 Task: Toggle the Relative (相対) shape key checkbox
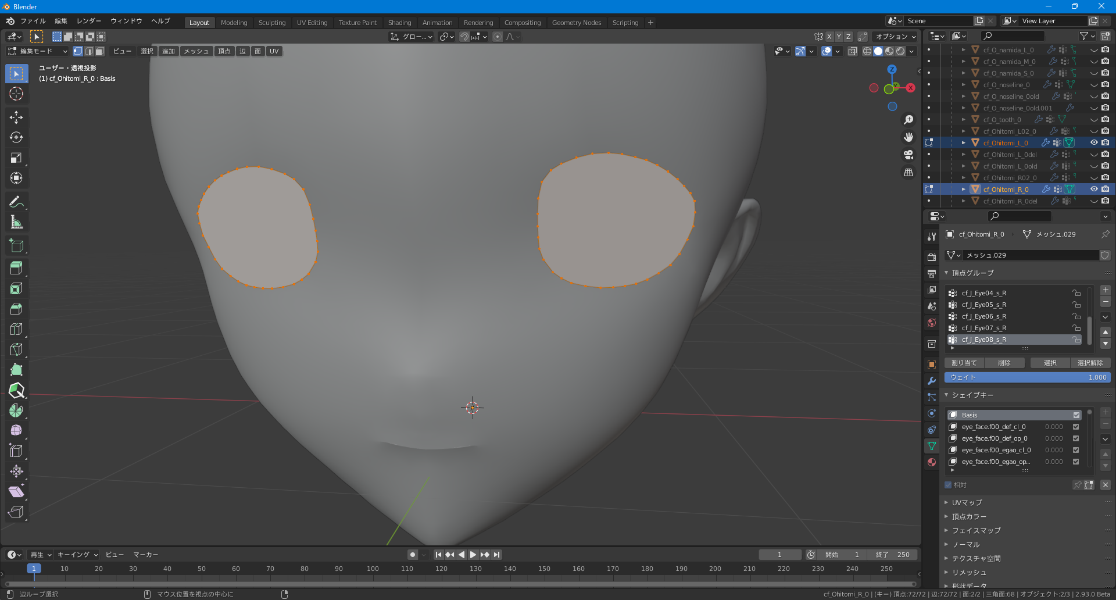coord(948,485)
